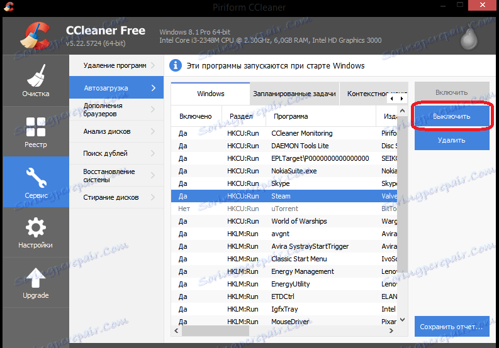Screen dimensions: 499x348
Task: Click the list scroll down arrow
Action: tap(402, 320)
